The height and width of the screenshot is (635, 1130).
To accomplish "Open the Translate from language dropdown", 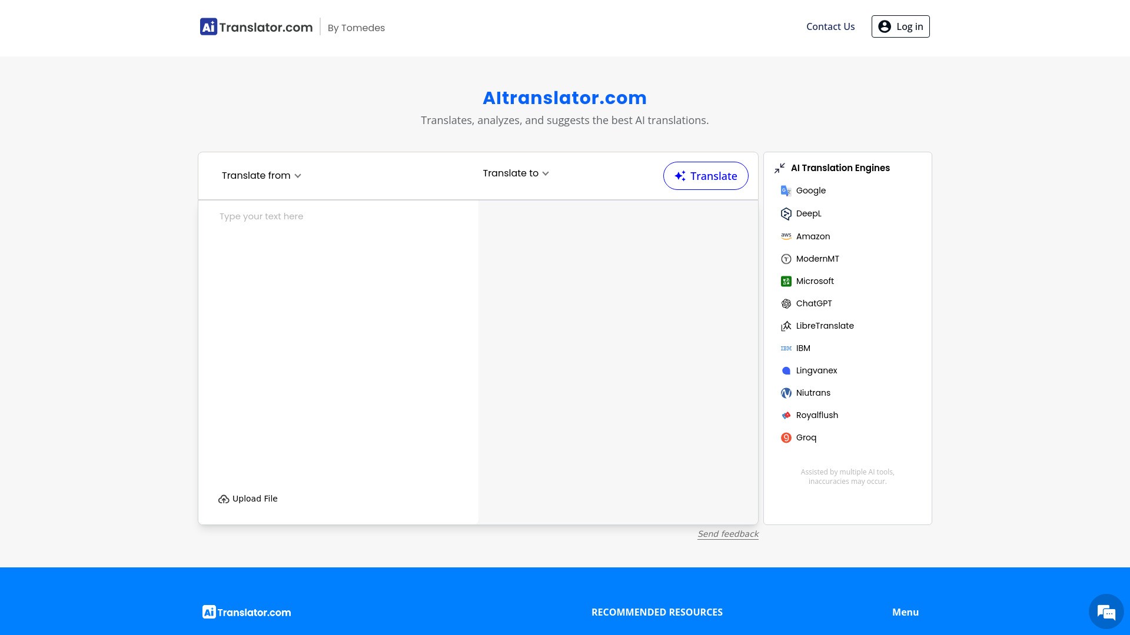I will click(x=261, y=175).
